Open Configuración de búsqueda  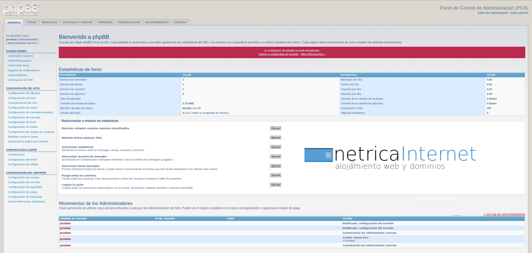tap(25, 197)
